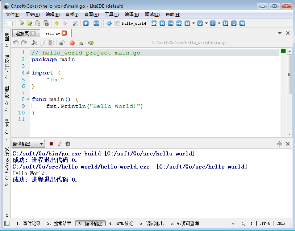
Task: Open the 调试(D) menu
Action: (x=152, y=15)
